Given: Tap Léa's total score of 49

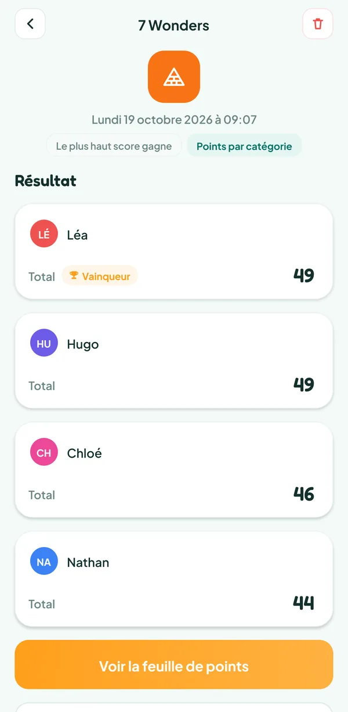Looking at the screenshot, I should click(x=303, y=275).
